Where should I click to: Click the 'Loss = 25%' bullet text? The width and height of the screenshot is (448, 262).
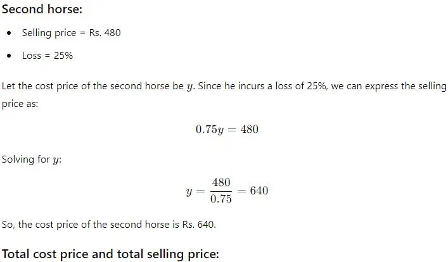pyautogui.click(x=48, y=55)
